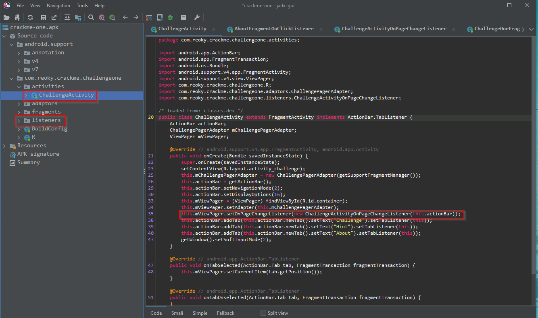Toggle the Flatten packages icon
Screen dimensions: 538x318
click(78, 17)
